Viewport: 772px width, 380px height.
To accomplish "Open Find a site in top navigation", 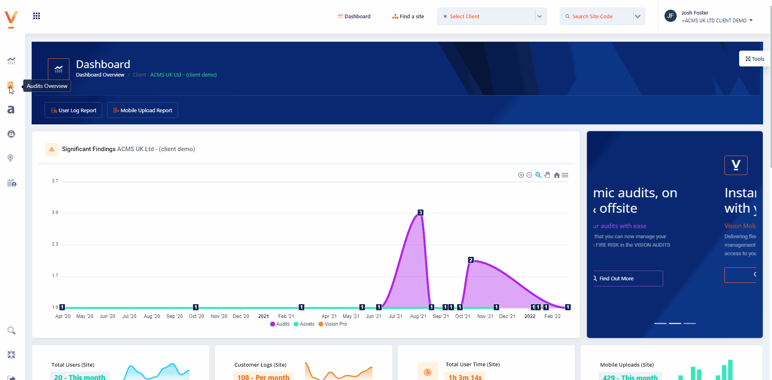I will pos(408,17).
